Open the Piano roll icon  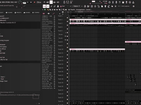click(88, 6)
